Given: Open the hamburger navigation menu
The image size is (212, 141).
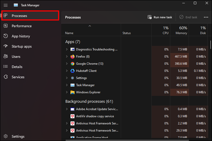Looking at the screenshot, I should [6, 5].
